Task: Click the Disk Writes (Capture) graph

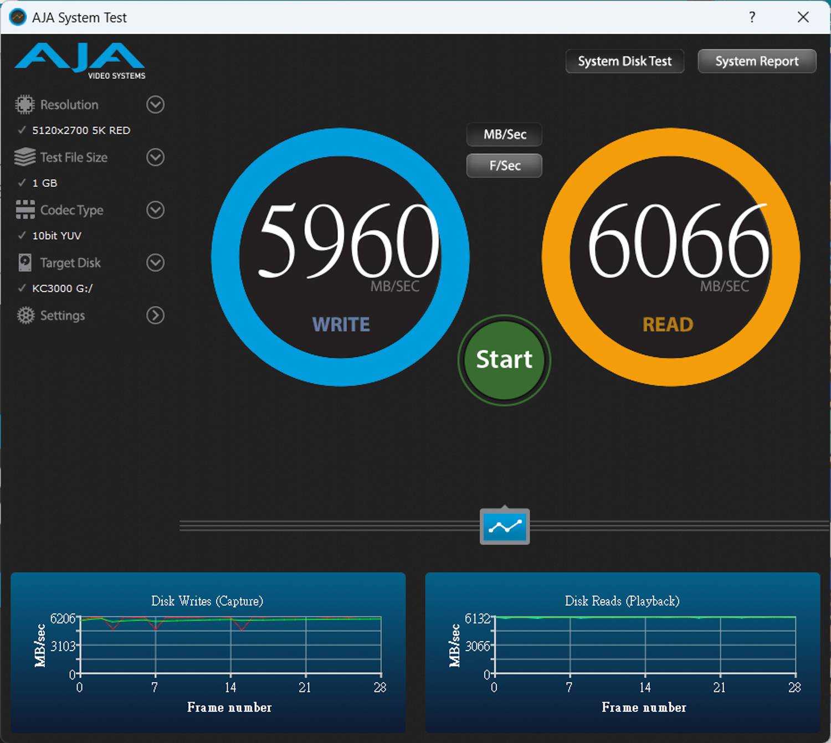Action: click(x=230, y=646)
